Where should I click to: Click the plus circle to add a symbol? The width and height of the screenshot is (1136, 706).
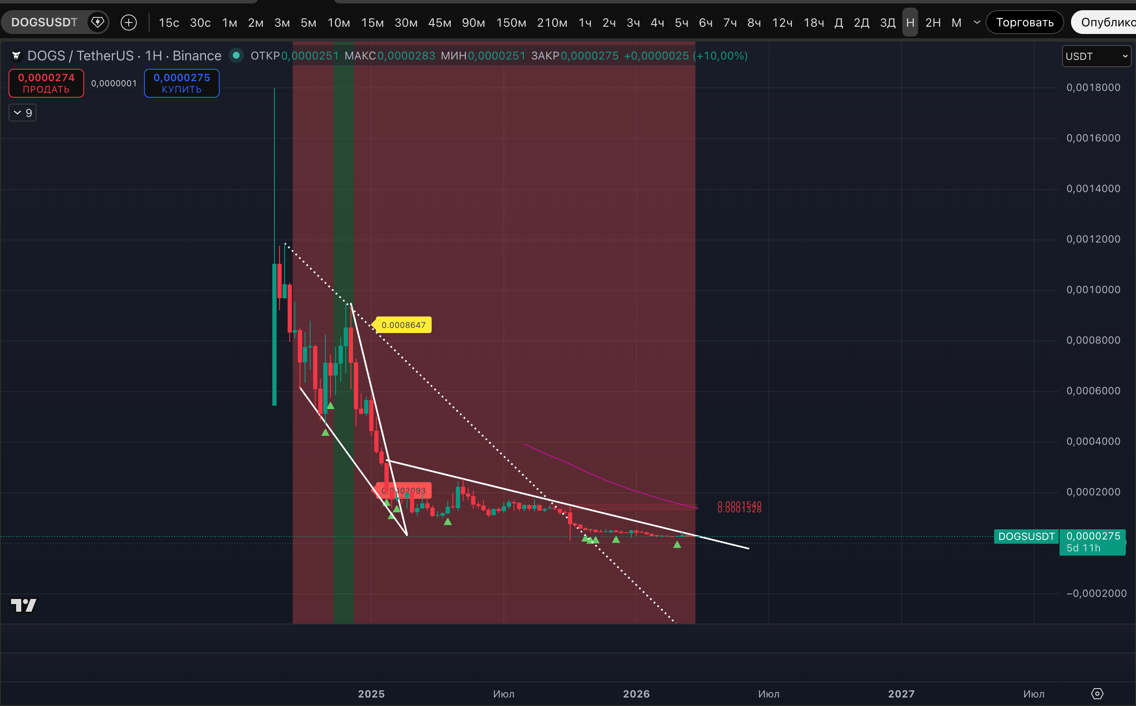(x=128, y=23)
